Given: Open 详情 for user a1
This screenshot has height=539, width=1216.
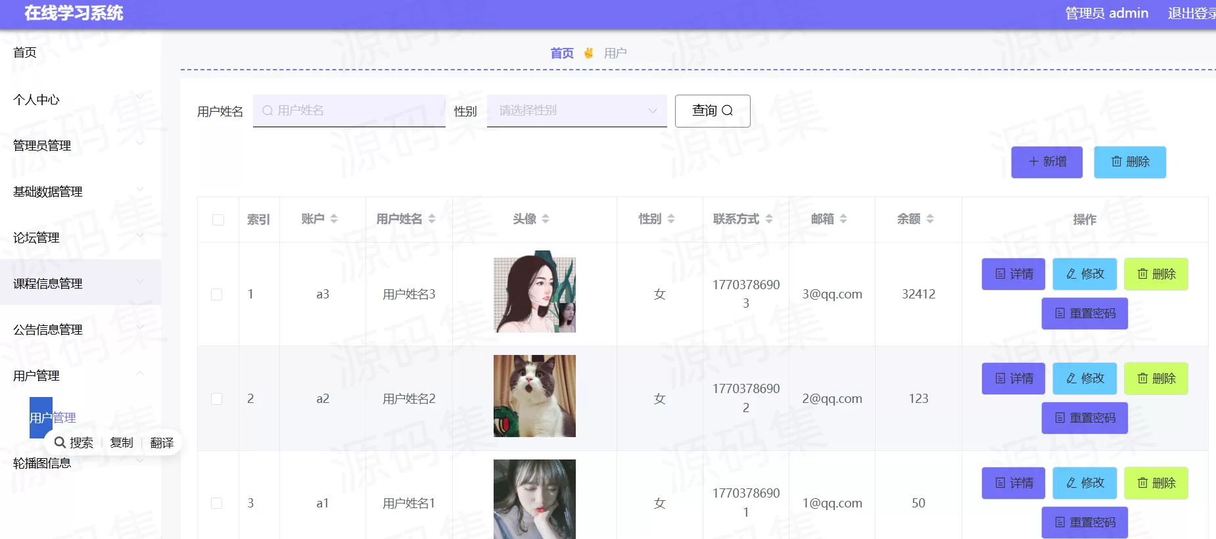Looking at the screenshot, I should (1014, 483).
